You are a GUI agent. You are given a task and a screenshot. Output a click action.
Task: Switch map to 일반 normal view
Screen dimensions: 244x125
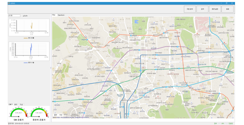click(x=55, y=115)
